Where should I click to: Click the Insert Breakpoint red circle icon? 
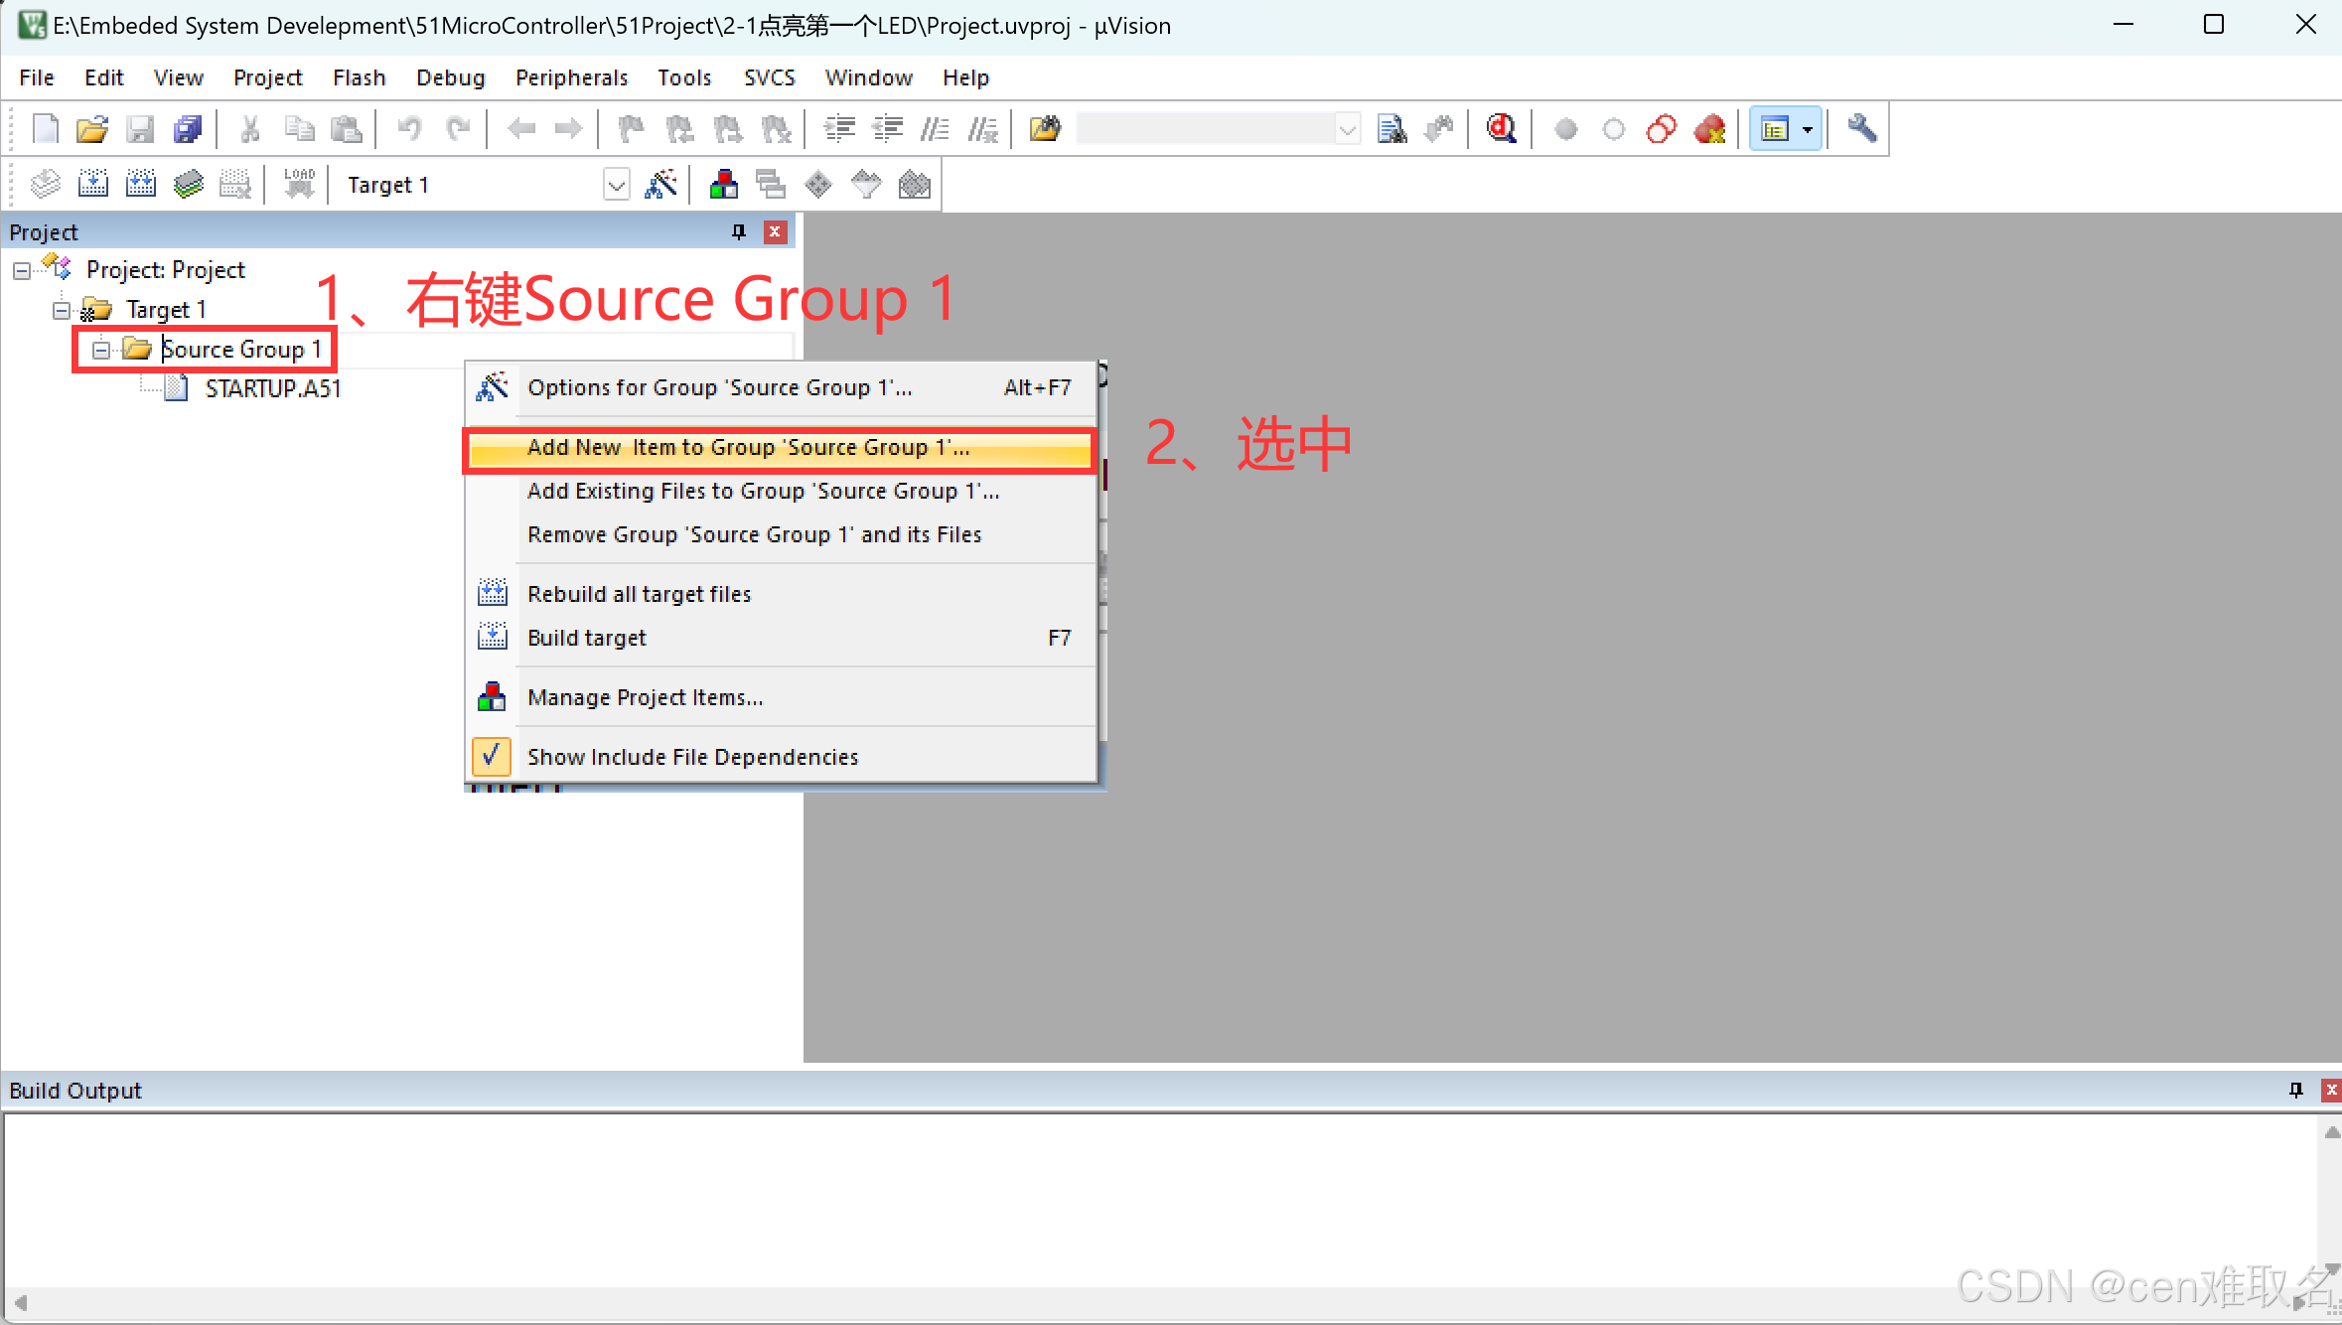pos(1565,129)
